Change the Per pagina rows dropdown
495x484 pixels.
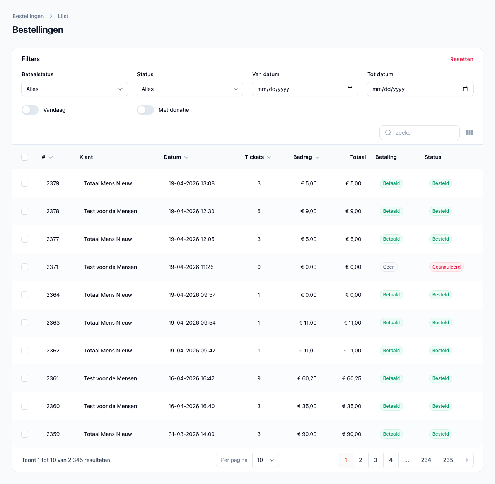coord(266,460)
